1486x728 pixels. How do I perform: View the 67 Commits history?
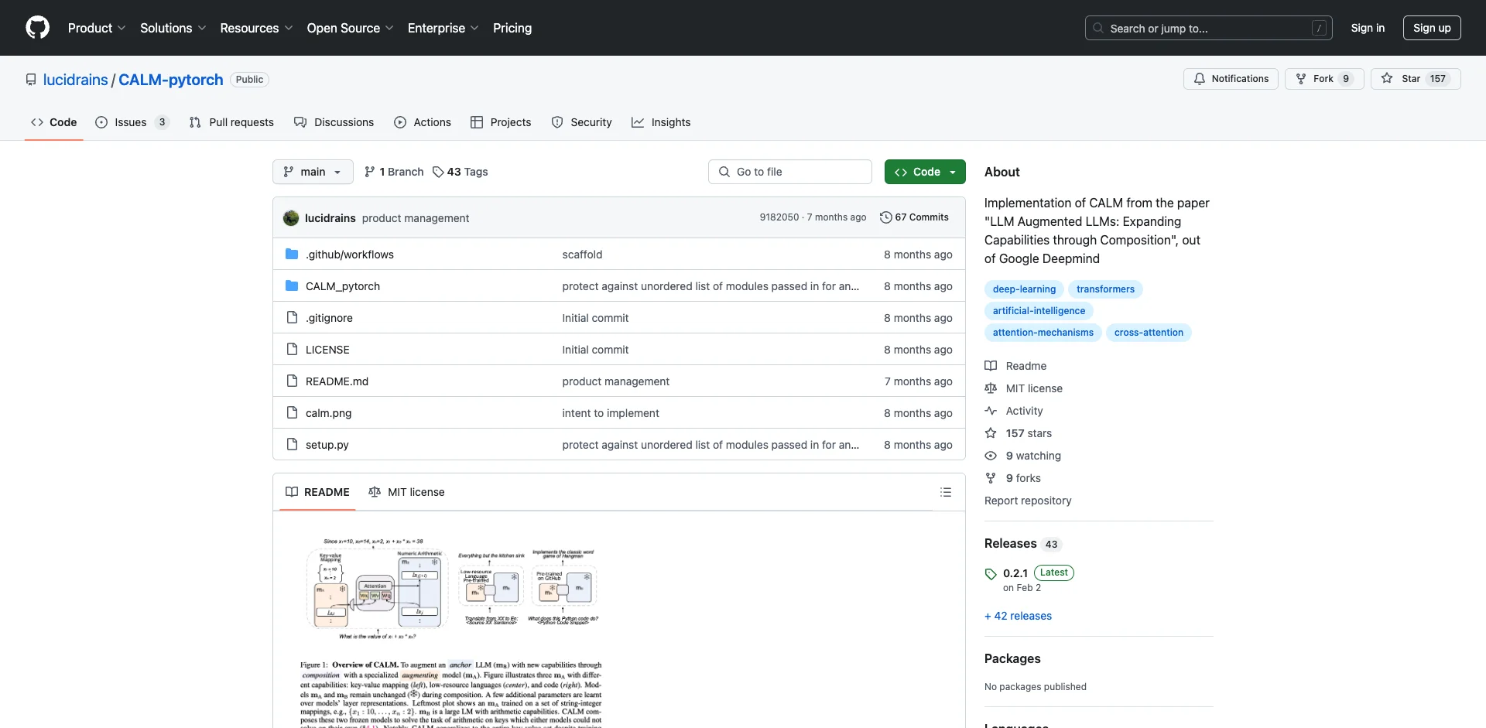point(914,217)
